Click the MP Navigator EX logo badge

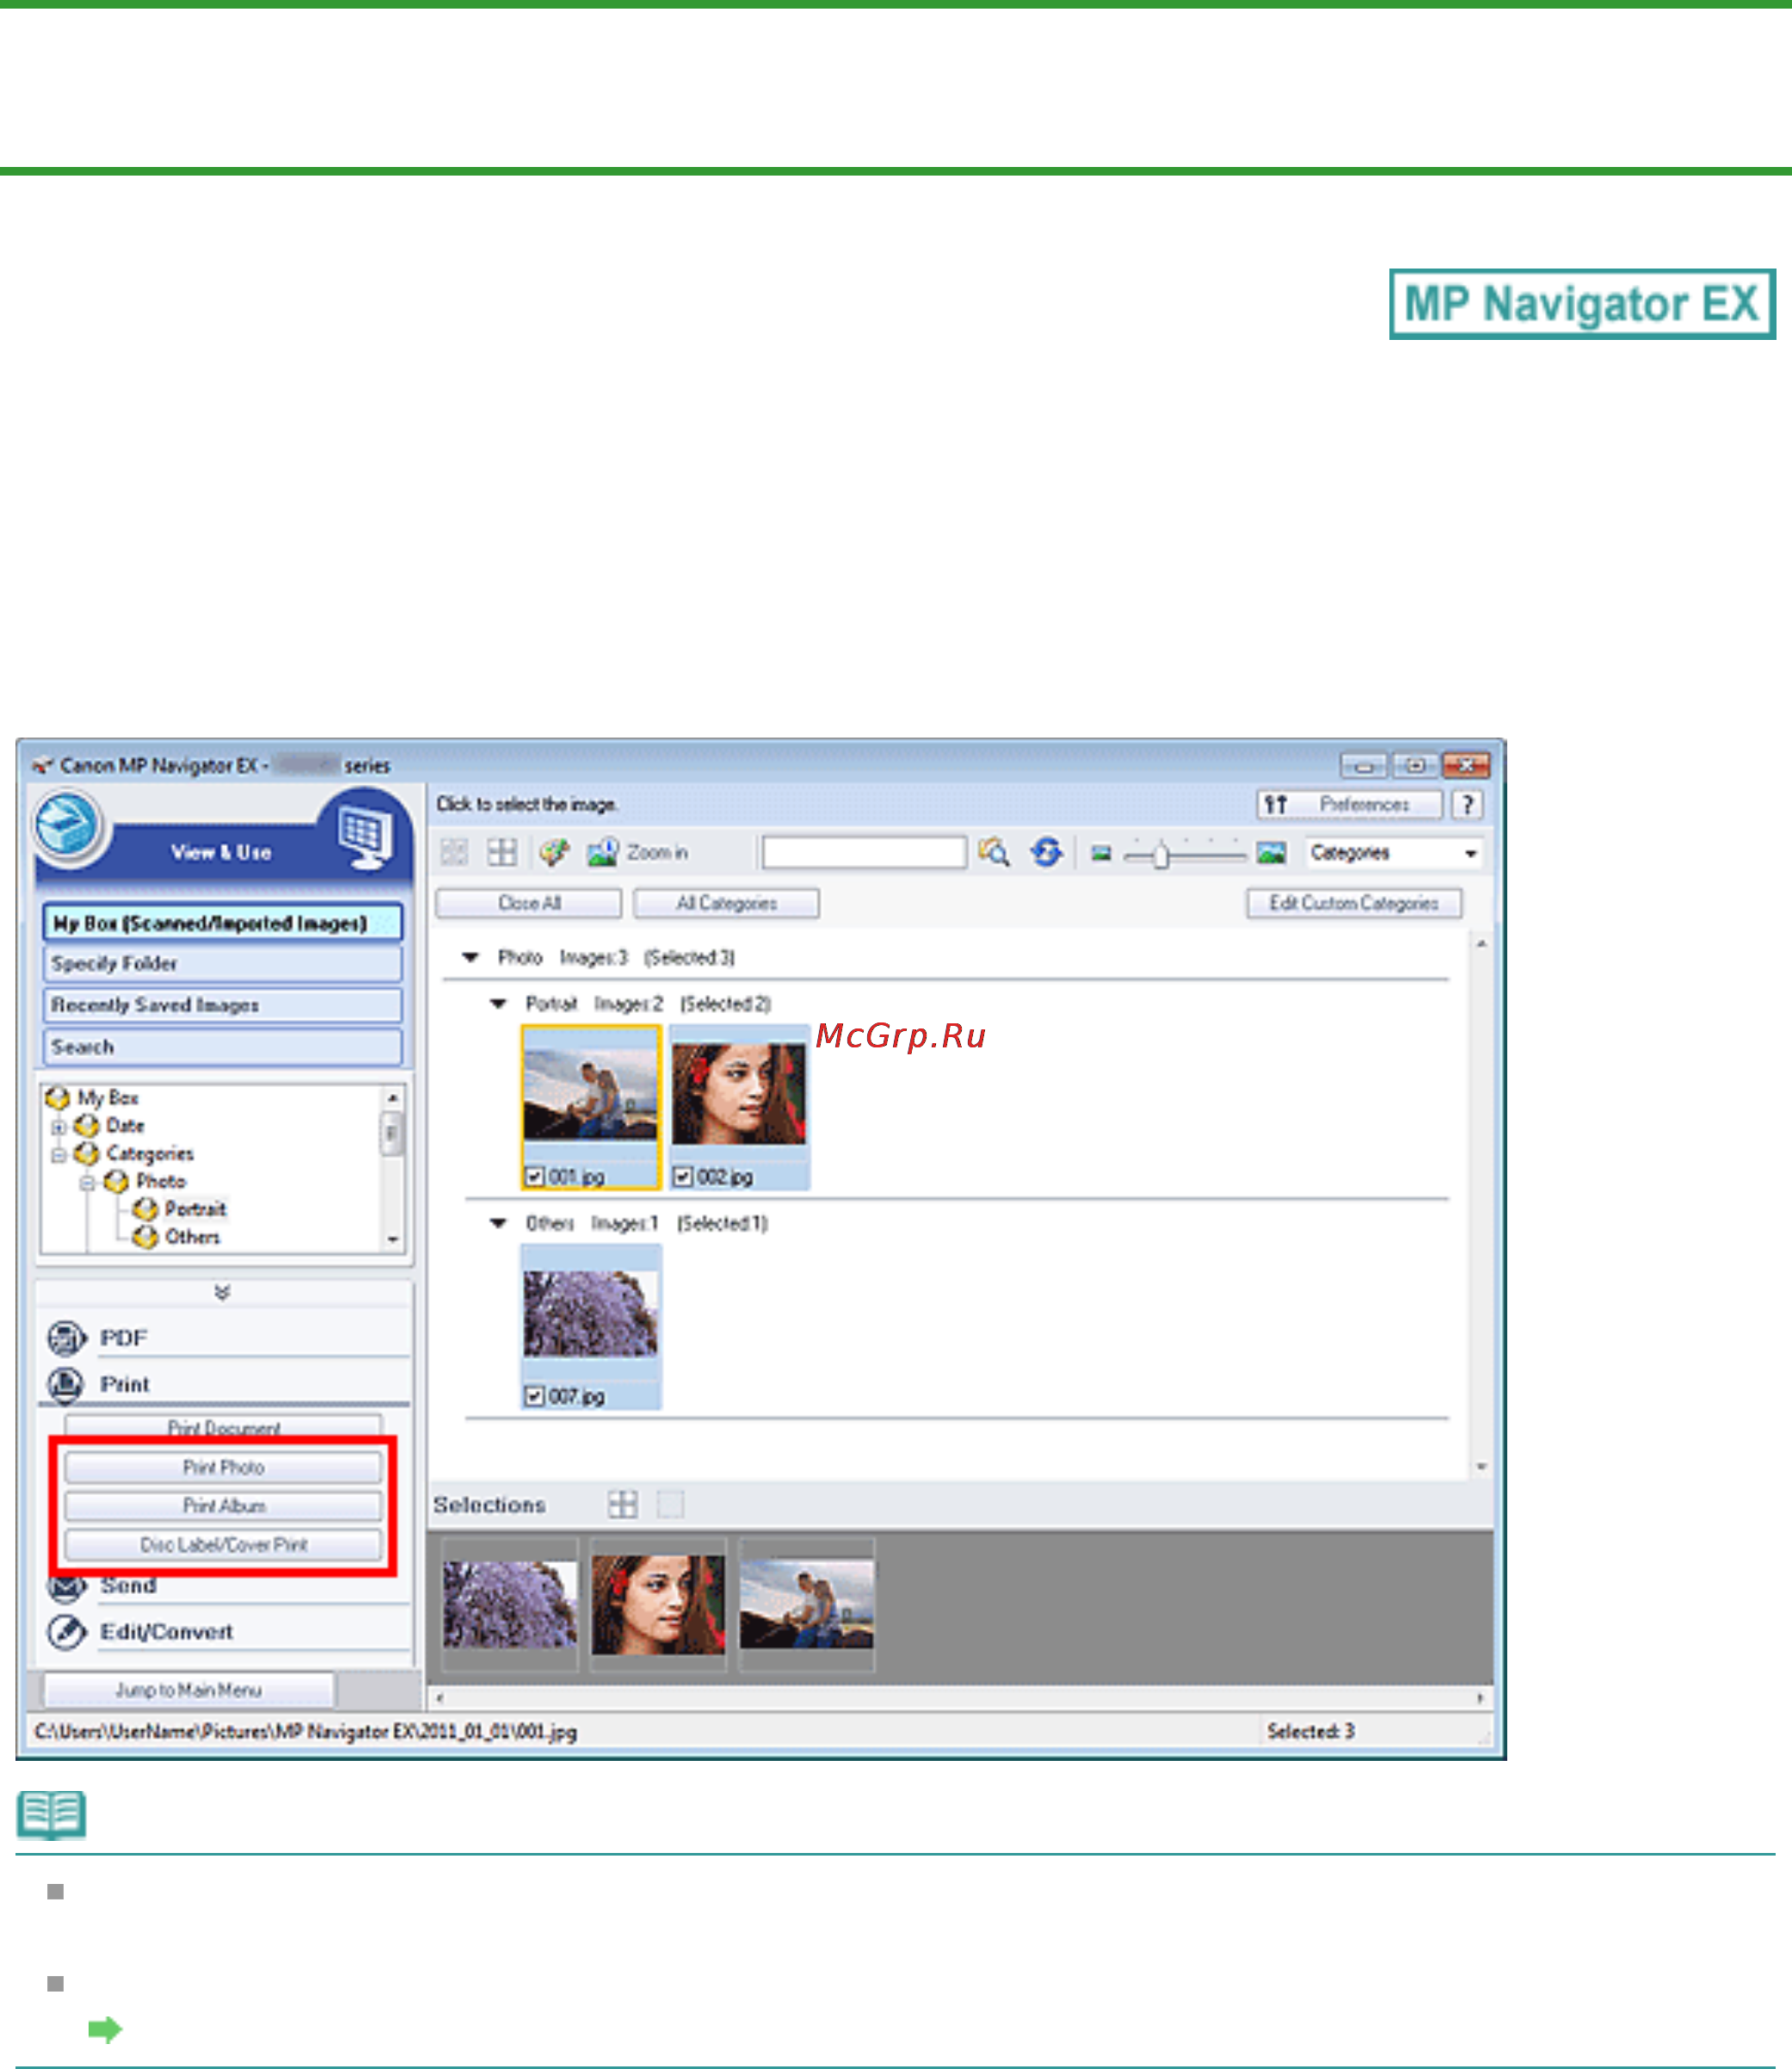1582,304
